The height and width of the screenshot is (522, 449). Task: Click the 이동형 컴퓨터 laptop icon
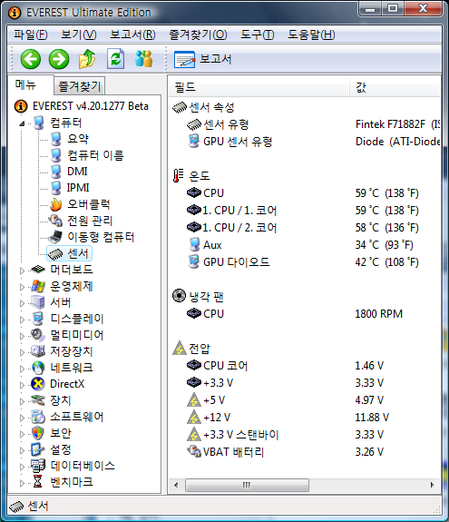[55, 237]
